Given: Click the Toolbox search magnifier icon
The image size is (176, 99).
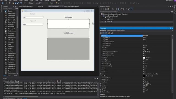Looking at the screenshot, I should pyautogui.click(x=16, y=9).
